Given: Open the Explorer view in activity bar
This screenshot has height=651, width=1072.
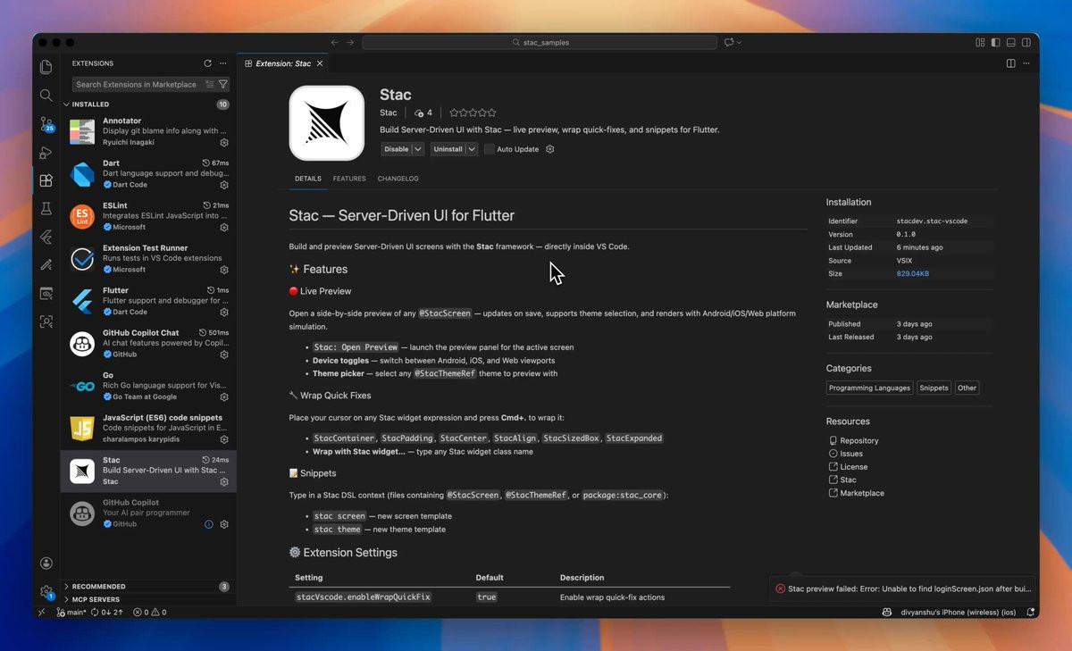Looking at the screenshot, I should click(46, 67).
